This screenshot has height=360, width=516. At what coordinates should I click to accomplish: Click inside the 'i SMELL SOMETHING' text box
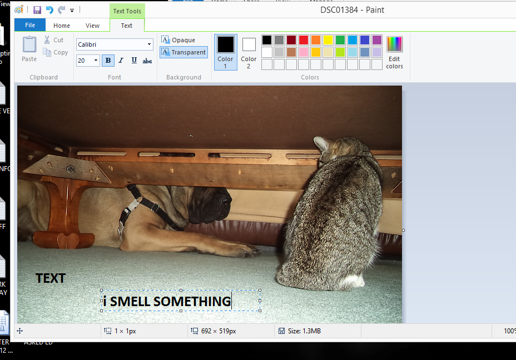point(181,301)
